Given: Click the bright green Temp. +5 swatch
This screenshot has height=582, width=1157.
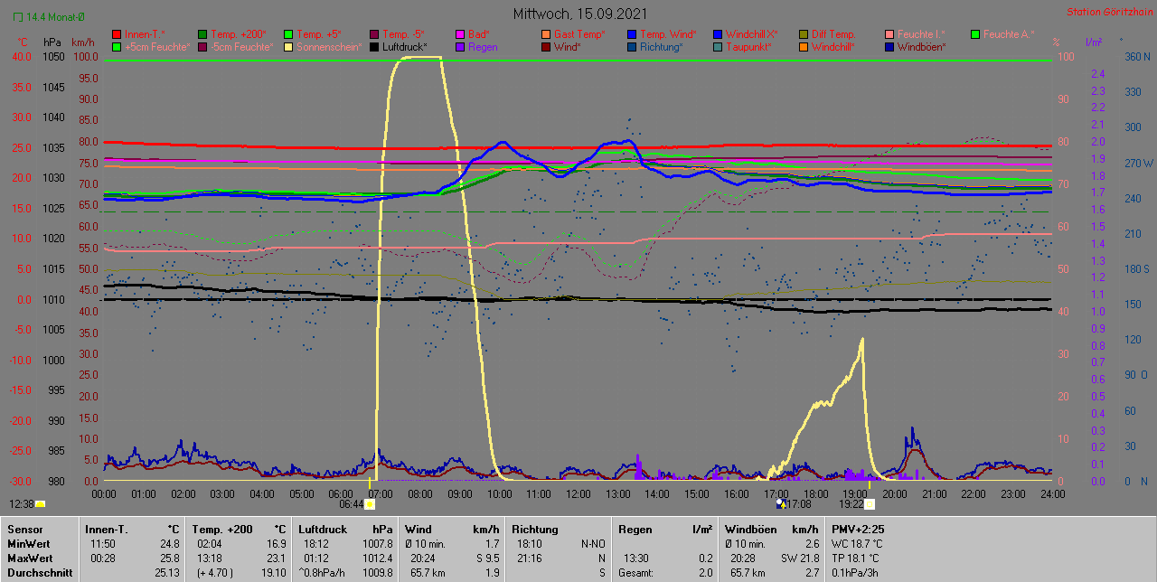Looking at the screenshot, I should (x=288, y=33).
